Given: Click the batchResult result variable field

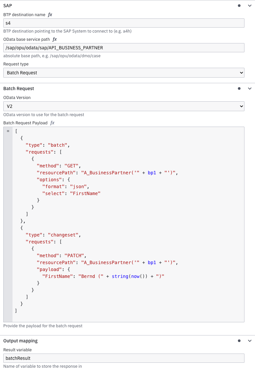Looking at the screenshot, I should (x=124, y=358).
